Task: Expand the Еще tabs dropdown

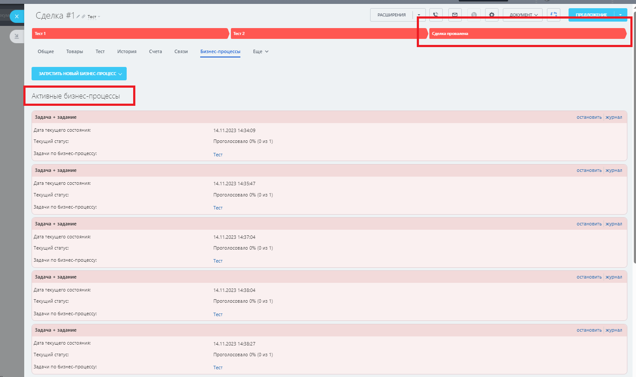Action: click(261, 51)
